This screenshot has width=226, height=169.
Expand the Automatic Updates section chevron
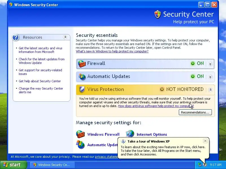pos(210,77)
